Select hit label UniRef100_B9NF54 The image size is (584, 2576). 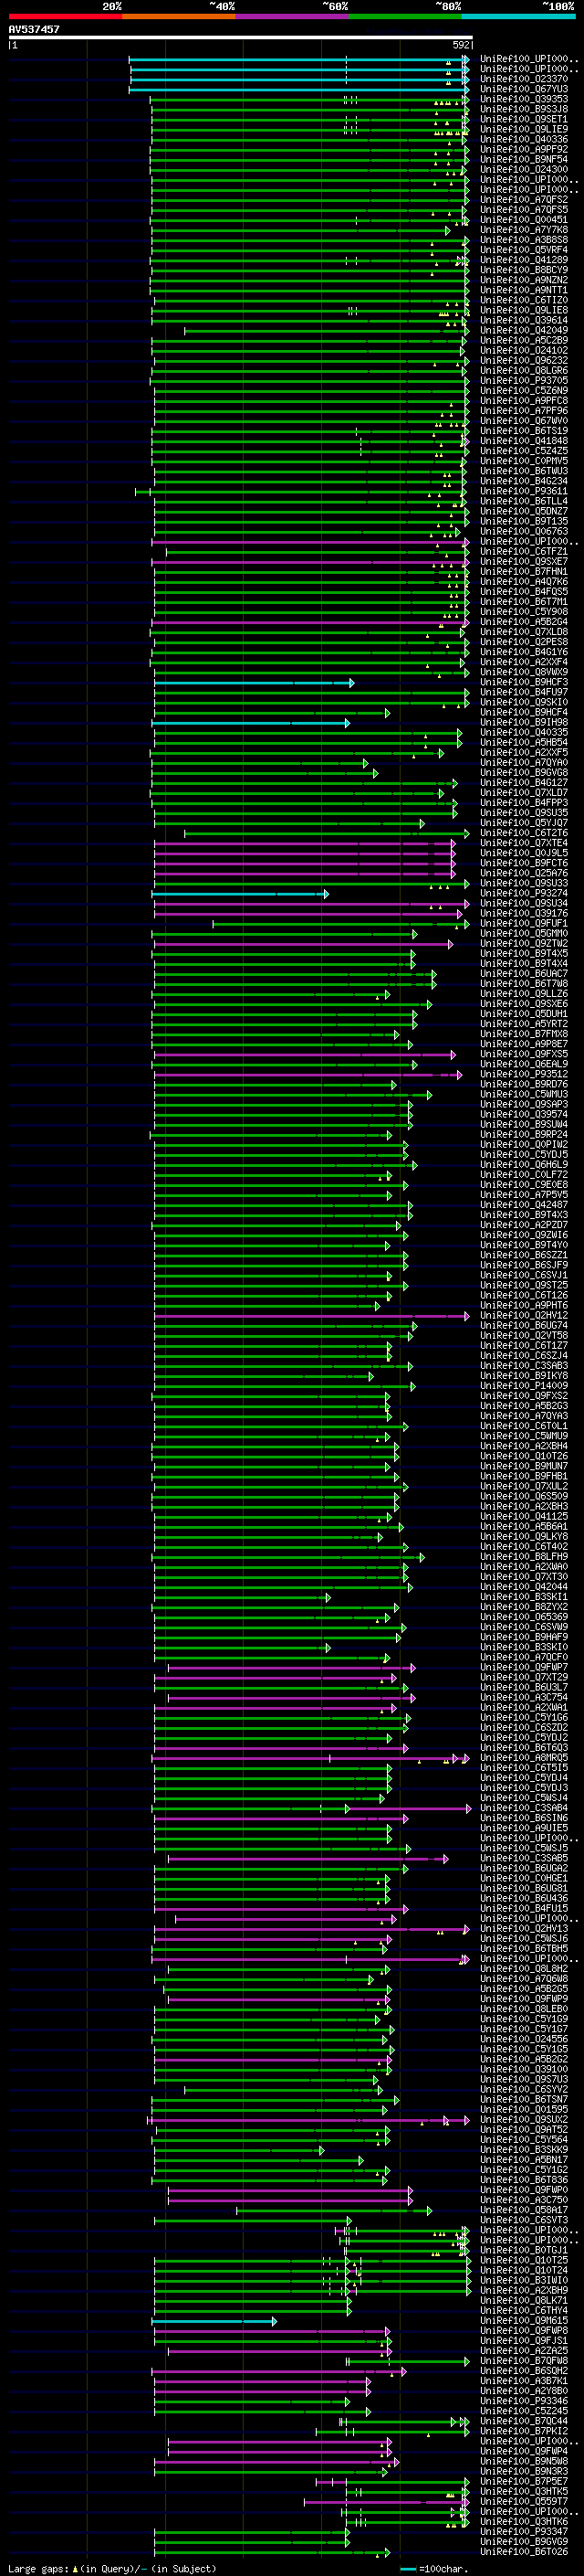click(x=524, y=159)
